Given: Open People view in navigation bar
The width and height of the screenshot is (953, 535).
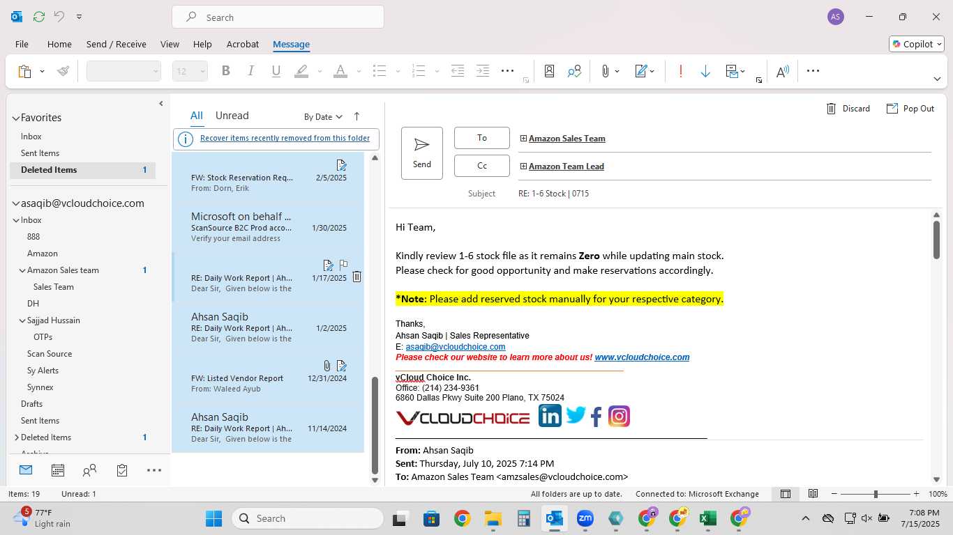Looking at the screenshot, I should (89, 471).
